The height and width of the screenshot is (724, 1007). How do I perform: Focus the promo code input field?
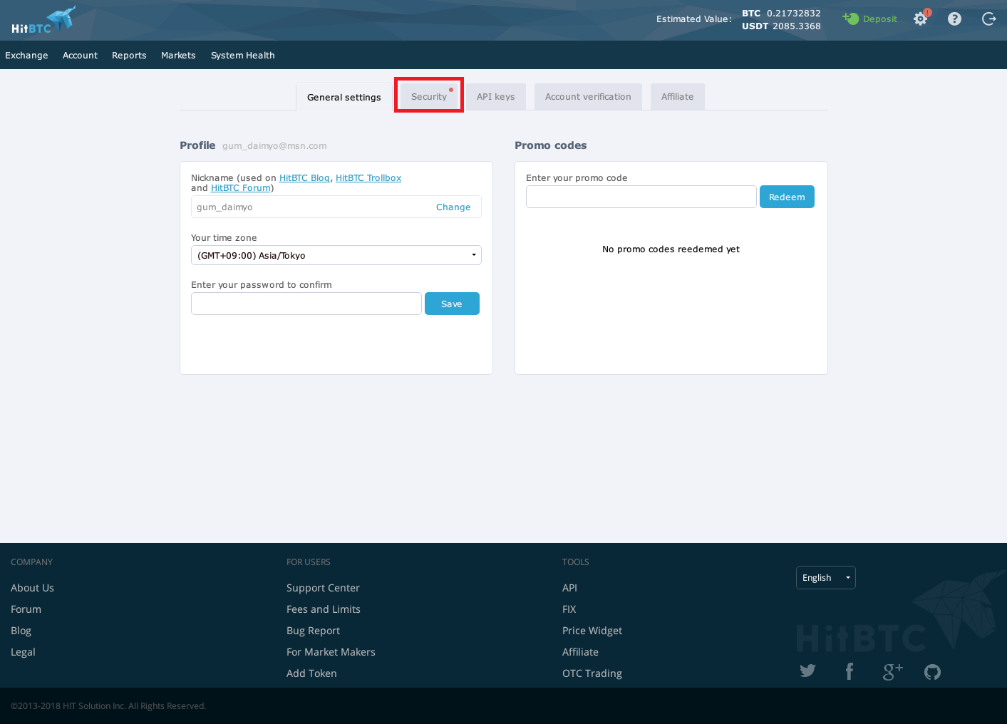641,197
